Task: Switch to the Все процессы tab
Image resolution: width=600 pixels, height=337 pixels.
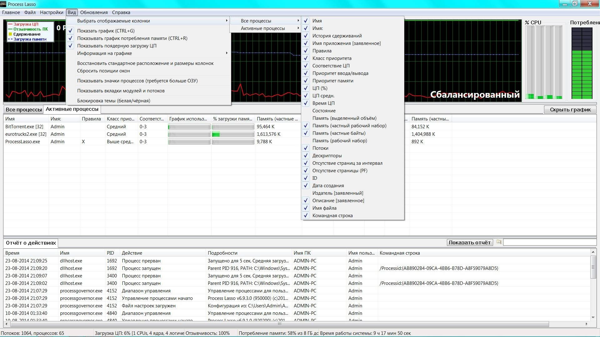Action: (23, 110)
